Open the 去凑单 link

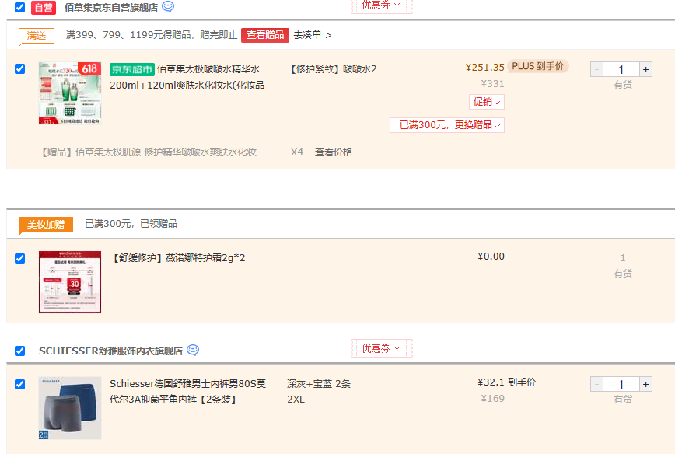tap(313, 35)
